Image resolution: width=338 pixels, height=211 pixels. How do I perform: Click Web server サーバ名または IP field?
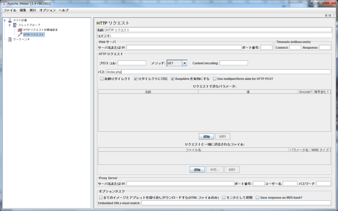point(184,47)
